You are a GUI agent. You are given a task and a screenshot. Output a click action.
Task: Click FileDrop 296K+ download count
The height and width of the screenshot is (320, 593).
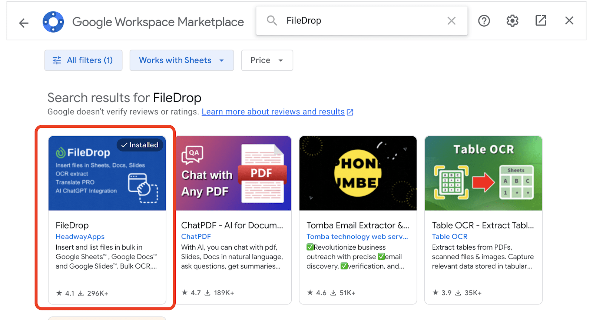tap(93, 293)
